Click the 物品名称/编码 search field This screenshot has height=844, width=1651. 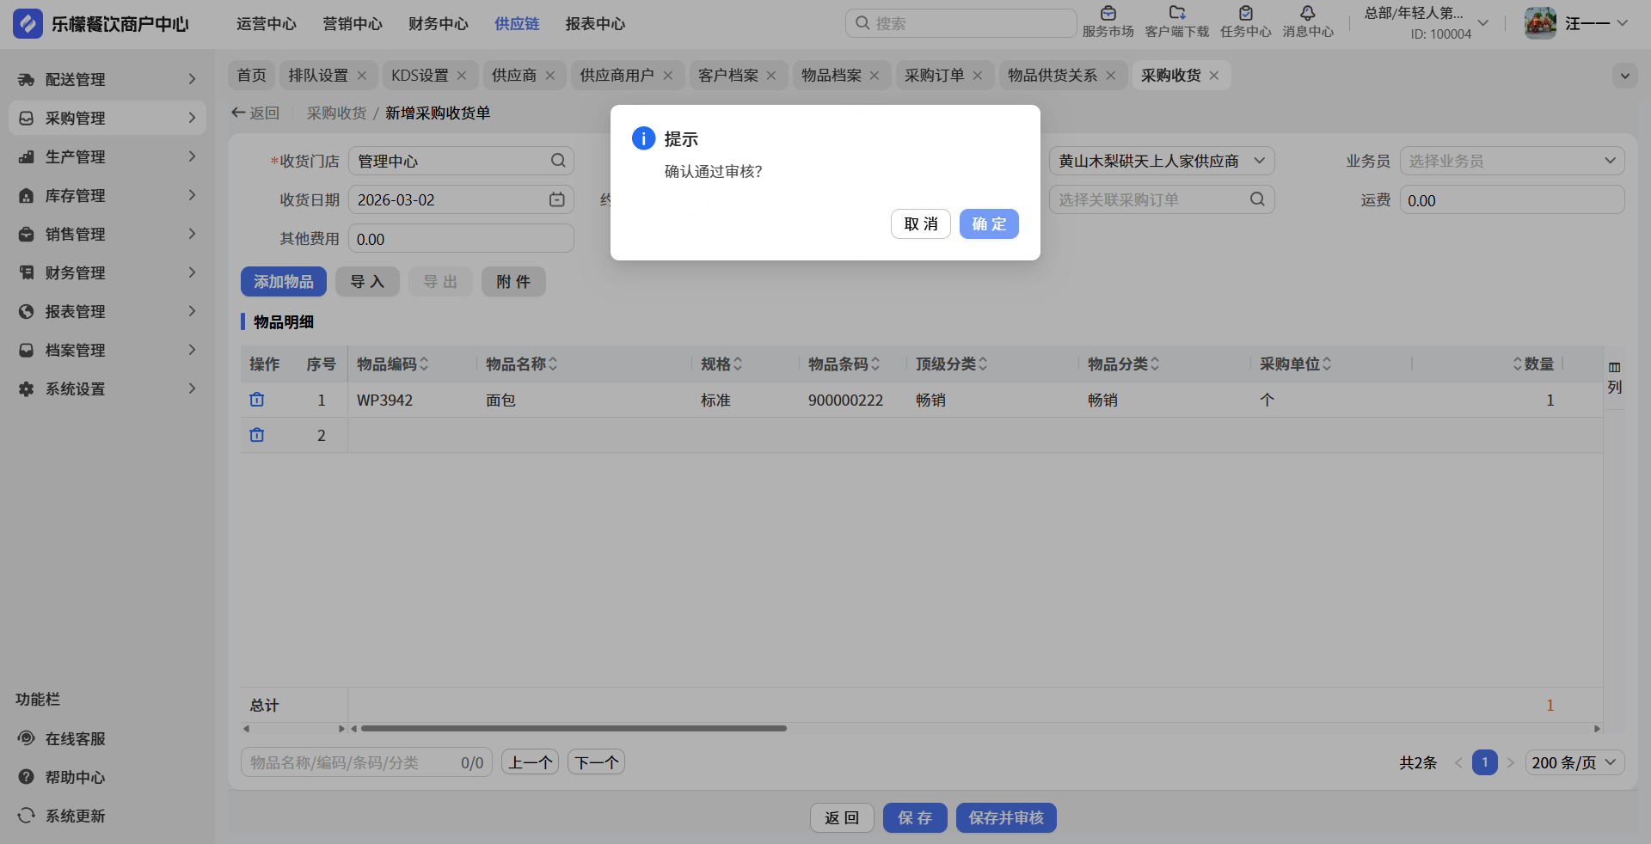click(353, 762)
